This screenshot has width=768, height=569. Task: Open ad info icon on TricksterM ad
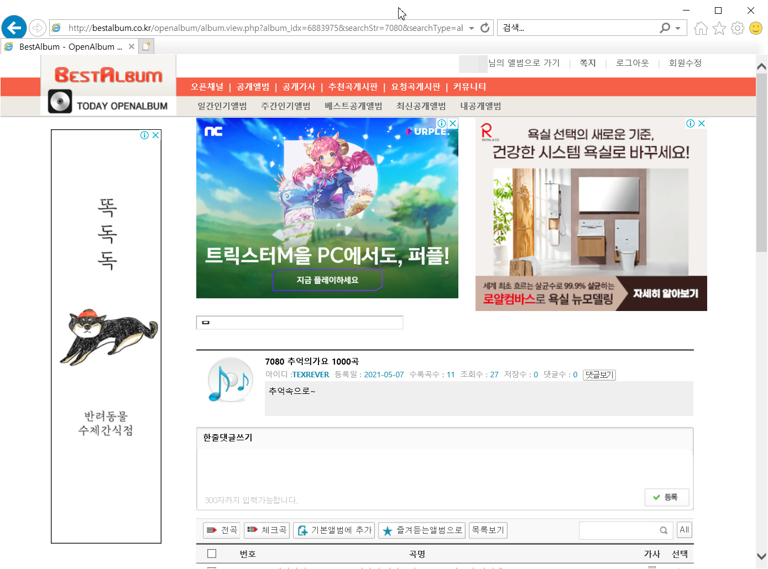pyautogui.click(x=442, y=124)
